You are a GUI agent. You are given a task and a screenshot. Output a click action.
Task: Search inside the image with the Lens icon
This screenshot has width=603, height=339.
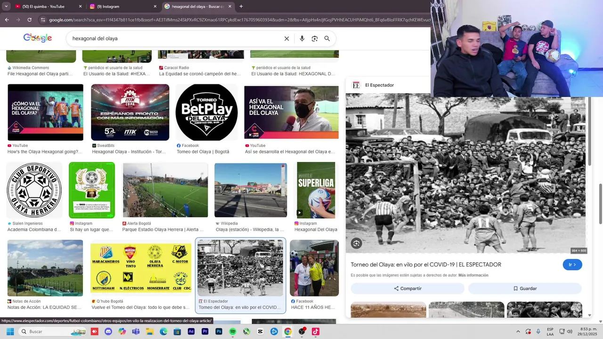click(x=357, y=243)
